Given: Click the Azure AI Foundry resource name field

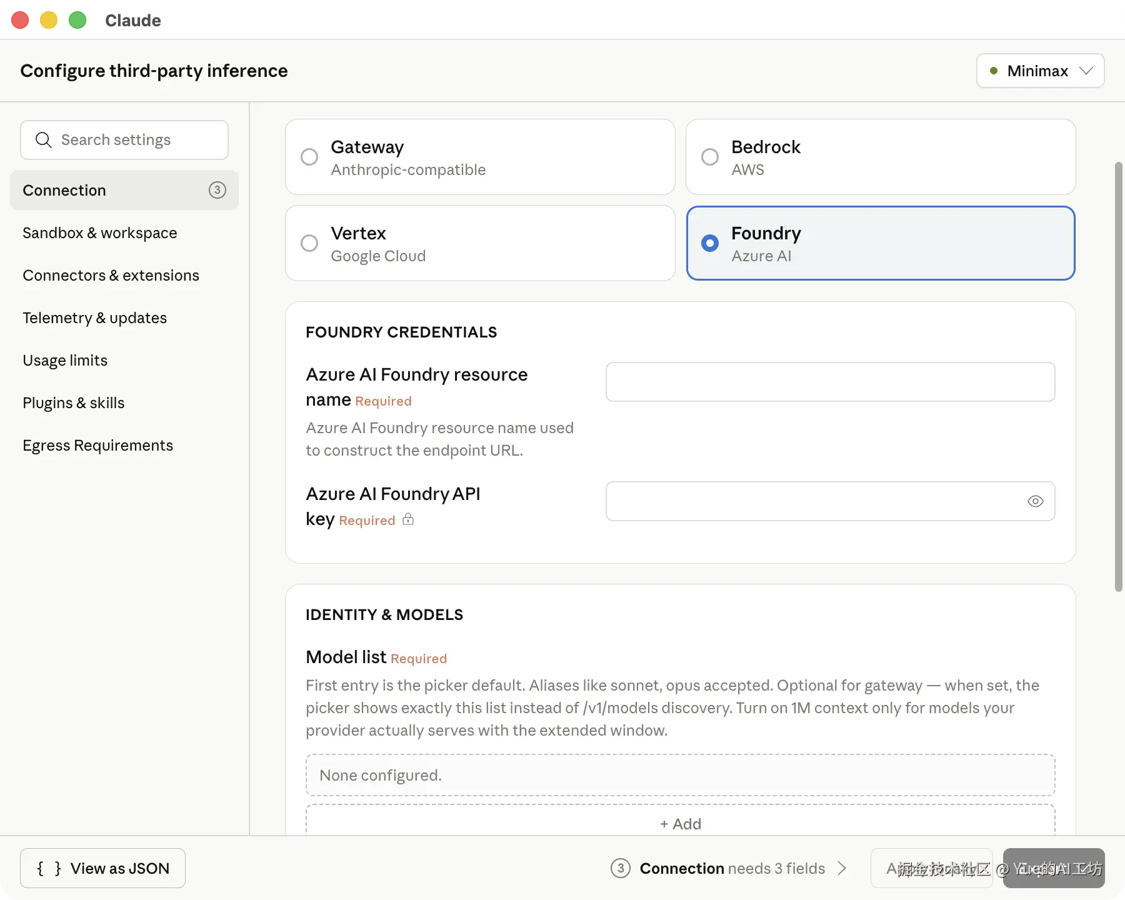Looking at the screenshot, I should coord(831,382).
